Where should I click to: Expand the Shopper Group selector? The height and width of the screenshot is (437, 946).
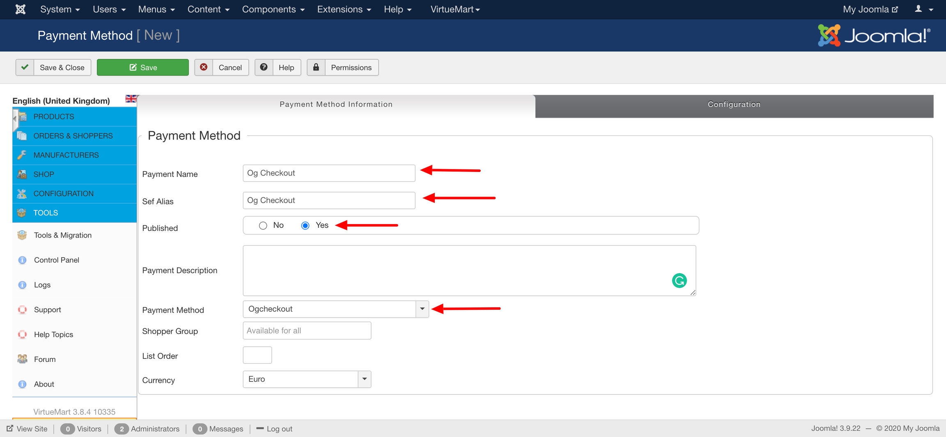[x=307, y=331]
